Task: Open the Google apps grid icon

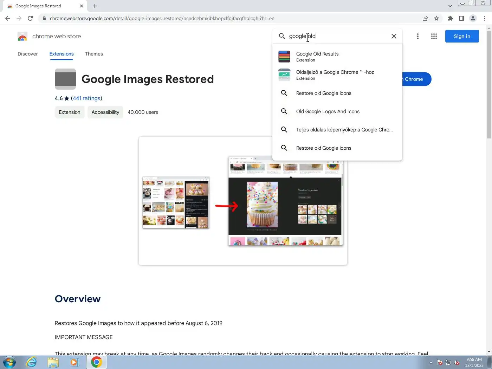Action: [x=434, y=36]
